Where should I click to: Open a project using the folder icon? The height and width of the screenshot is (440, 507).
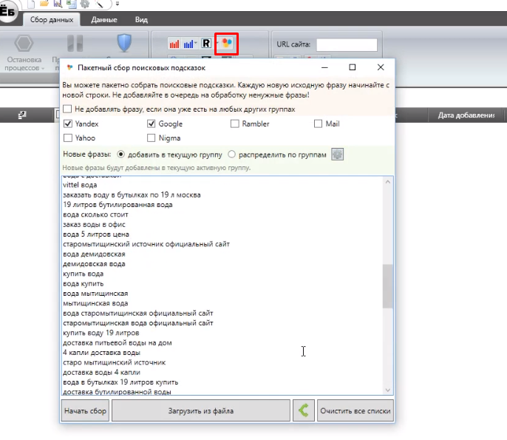[x=44, y=4]
